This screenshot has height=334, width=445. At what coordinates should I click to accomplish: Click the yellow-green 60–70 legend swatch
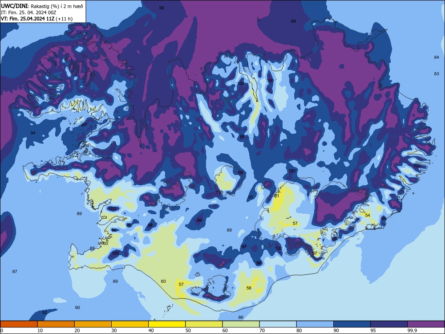click(241, 324)
